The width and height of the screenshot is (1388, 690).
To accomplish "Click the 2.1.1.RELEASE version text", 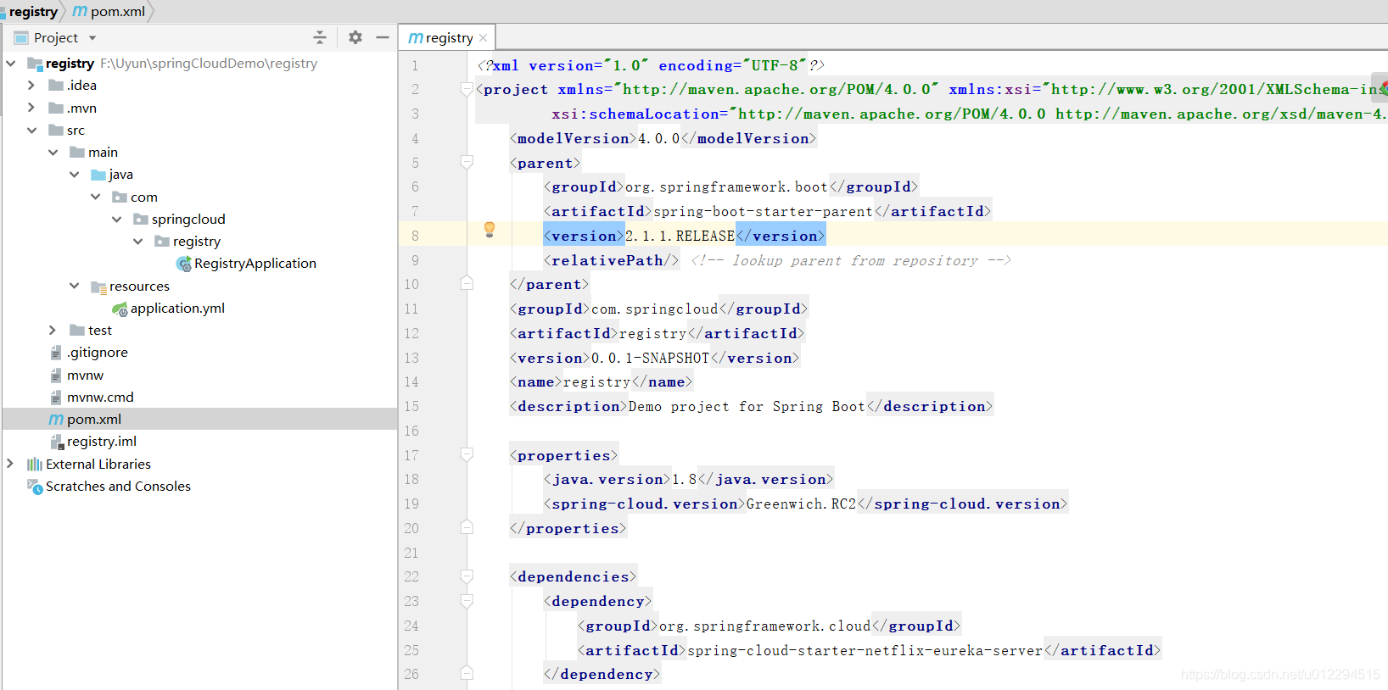I will pyautogui.click(x=680, y=236).
